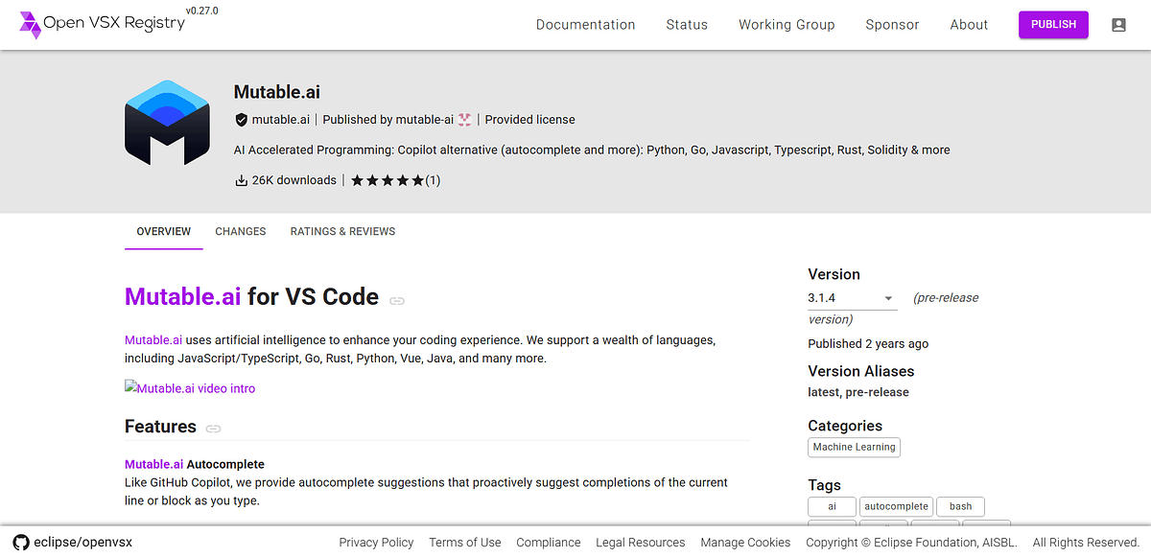Image resolution: width=1151 pixels, height=557 pixels.
Task: Click the Open VSX Registry logo
Action: pyautogui.click(x=102, y=24)
